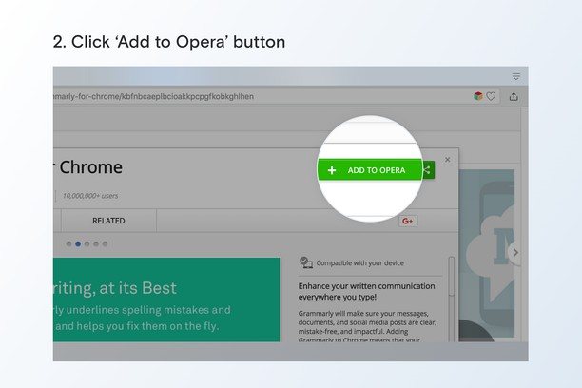Open the share icon next to Add to Opera
Screen dimensions: 582x388
click(428, 170)
